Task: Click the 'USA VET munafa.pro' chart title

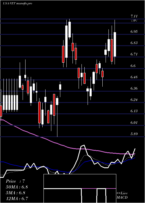Action: coord(17,3)
